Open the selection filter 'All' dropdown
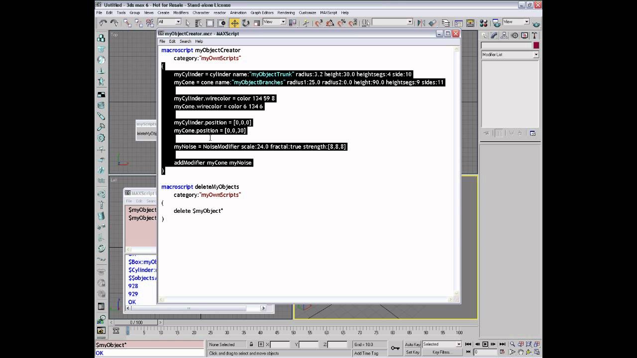Image resolution: width=637 pixels, height=358 pixels. pos(169,22)
